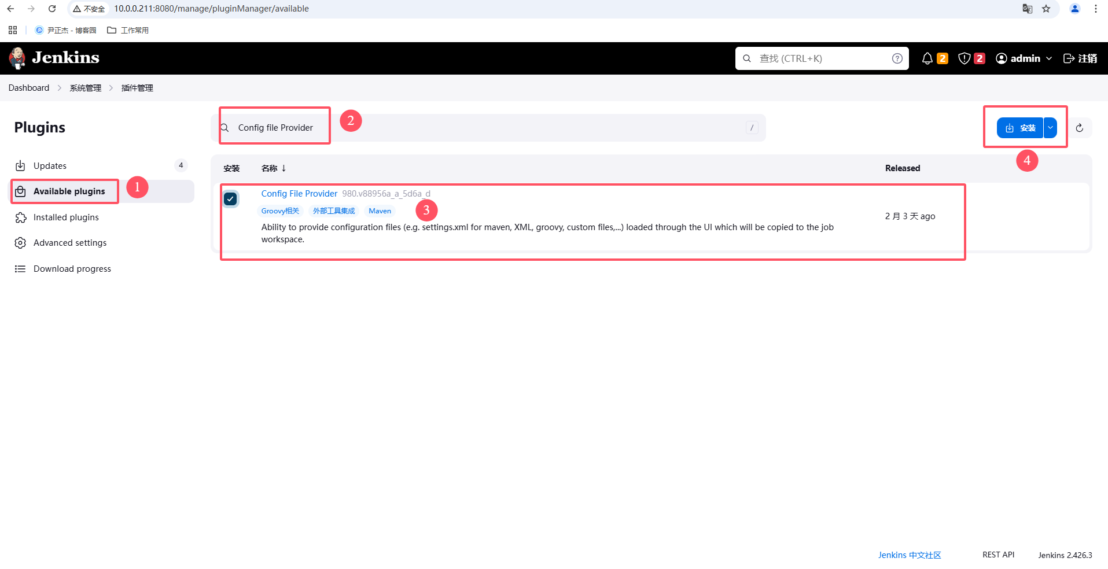Go to 系统管理 breadcrumb
The height and width of the screenshot is (569, 1108).
(86, 88)
